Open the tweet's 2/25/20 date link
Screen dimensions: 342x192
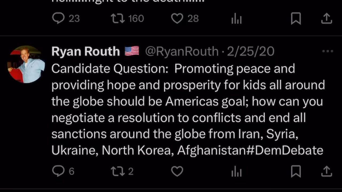(x=250, y=51)
